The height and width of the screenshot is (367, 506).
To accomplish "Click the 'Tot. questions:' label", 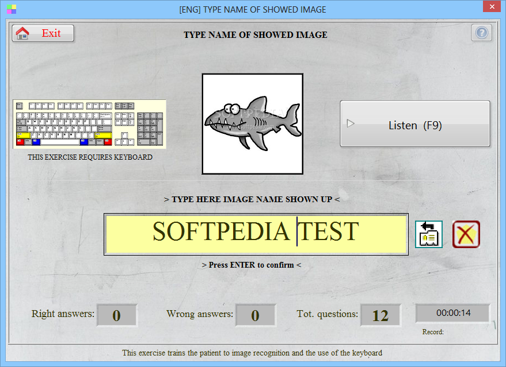I will click(x=327, y=314).
